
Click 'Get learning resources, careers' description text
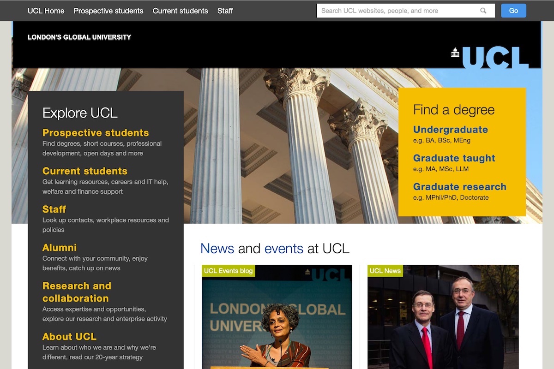click(x=105, y=187)
